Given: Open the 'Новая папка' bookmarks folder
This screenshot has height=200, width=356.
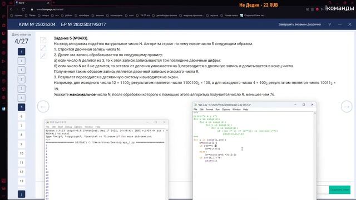Looking at the screenshot, I should pyautogui.click(x=229, y=16).
